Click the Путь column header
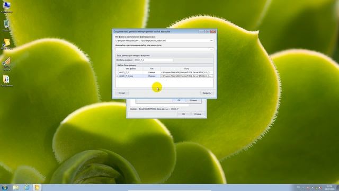 click(187, 68)
